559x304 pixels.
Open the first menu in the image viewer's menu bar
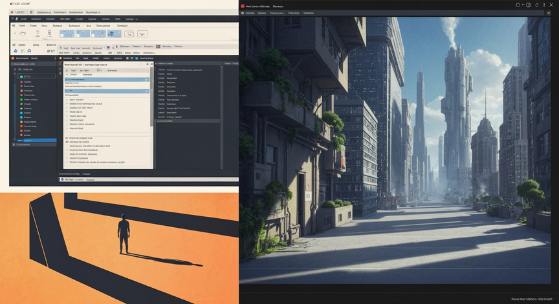(x=250, y=13)
